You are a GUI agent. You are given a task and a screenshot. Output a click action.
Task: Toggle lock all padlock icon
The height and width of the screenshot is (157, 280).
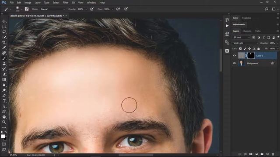coord(259,48)
